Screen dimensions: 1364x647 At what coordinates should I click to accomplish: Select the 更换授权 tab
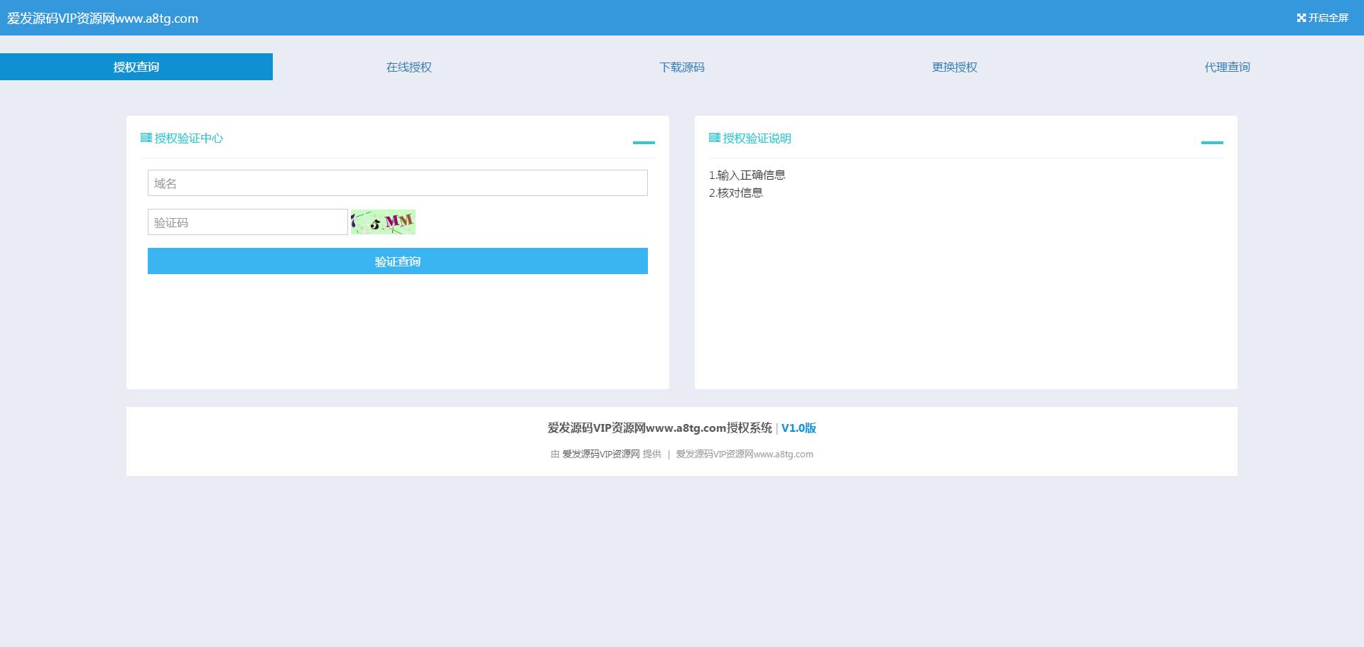point(954,67)
